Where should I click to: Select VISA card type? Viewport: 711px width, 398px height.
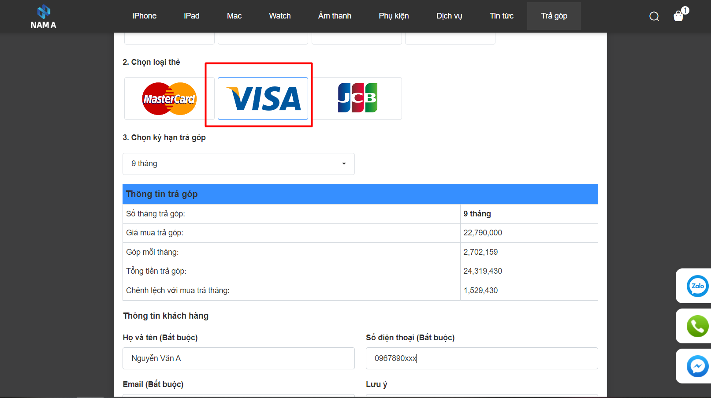click(263, 99)
